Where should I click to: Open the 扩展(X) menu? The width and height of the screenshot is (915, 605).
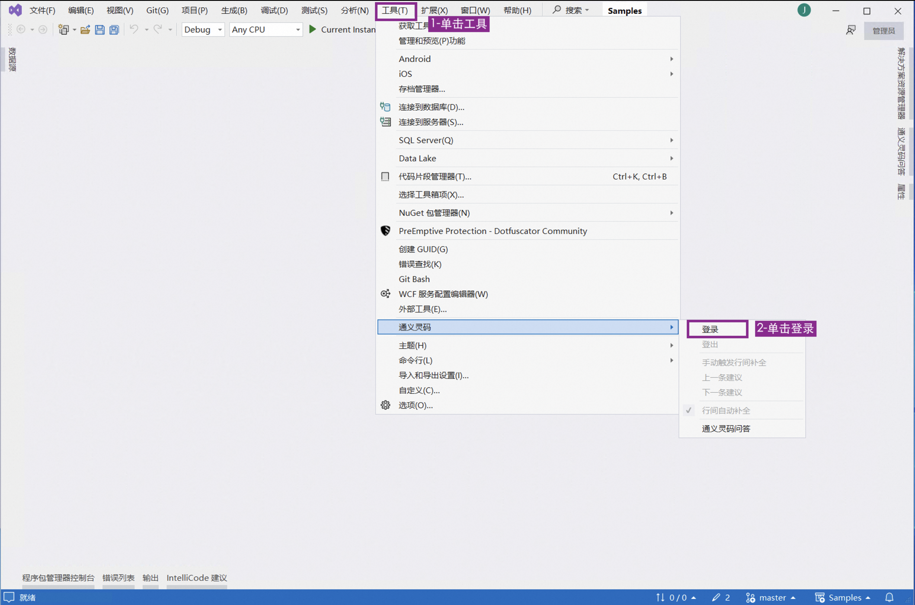434,10
